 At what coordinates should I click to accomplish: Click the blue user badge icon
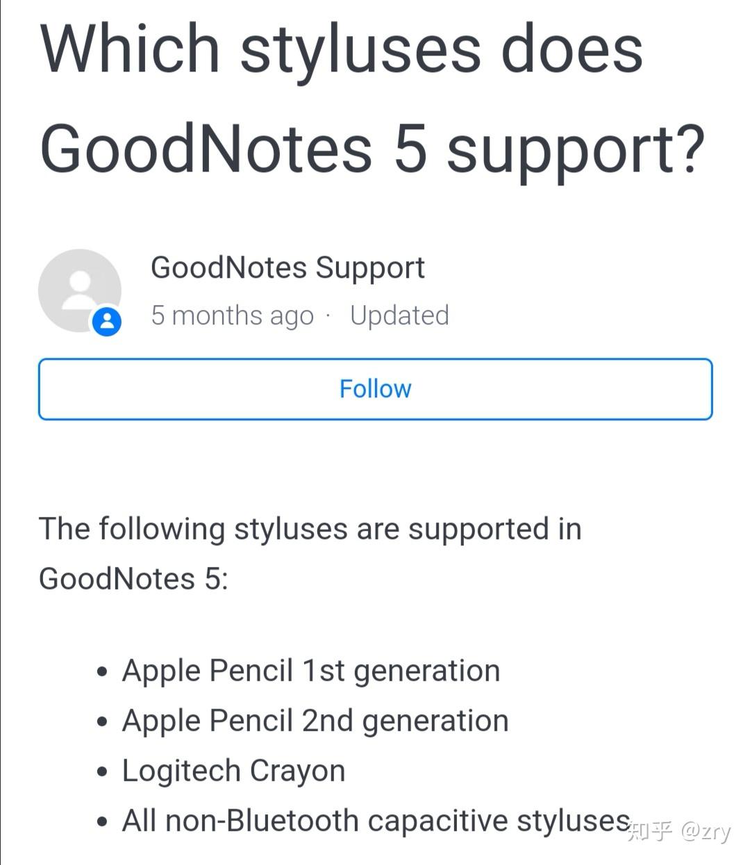107,322
